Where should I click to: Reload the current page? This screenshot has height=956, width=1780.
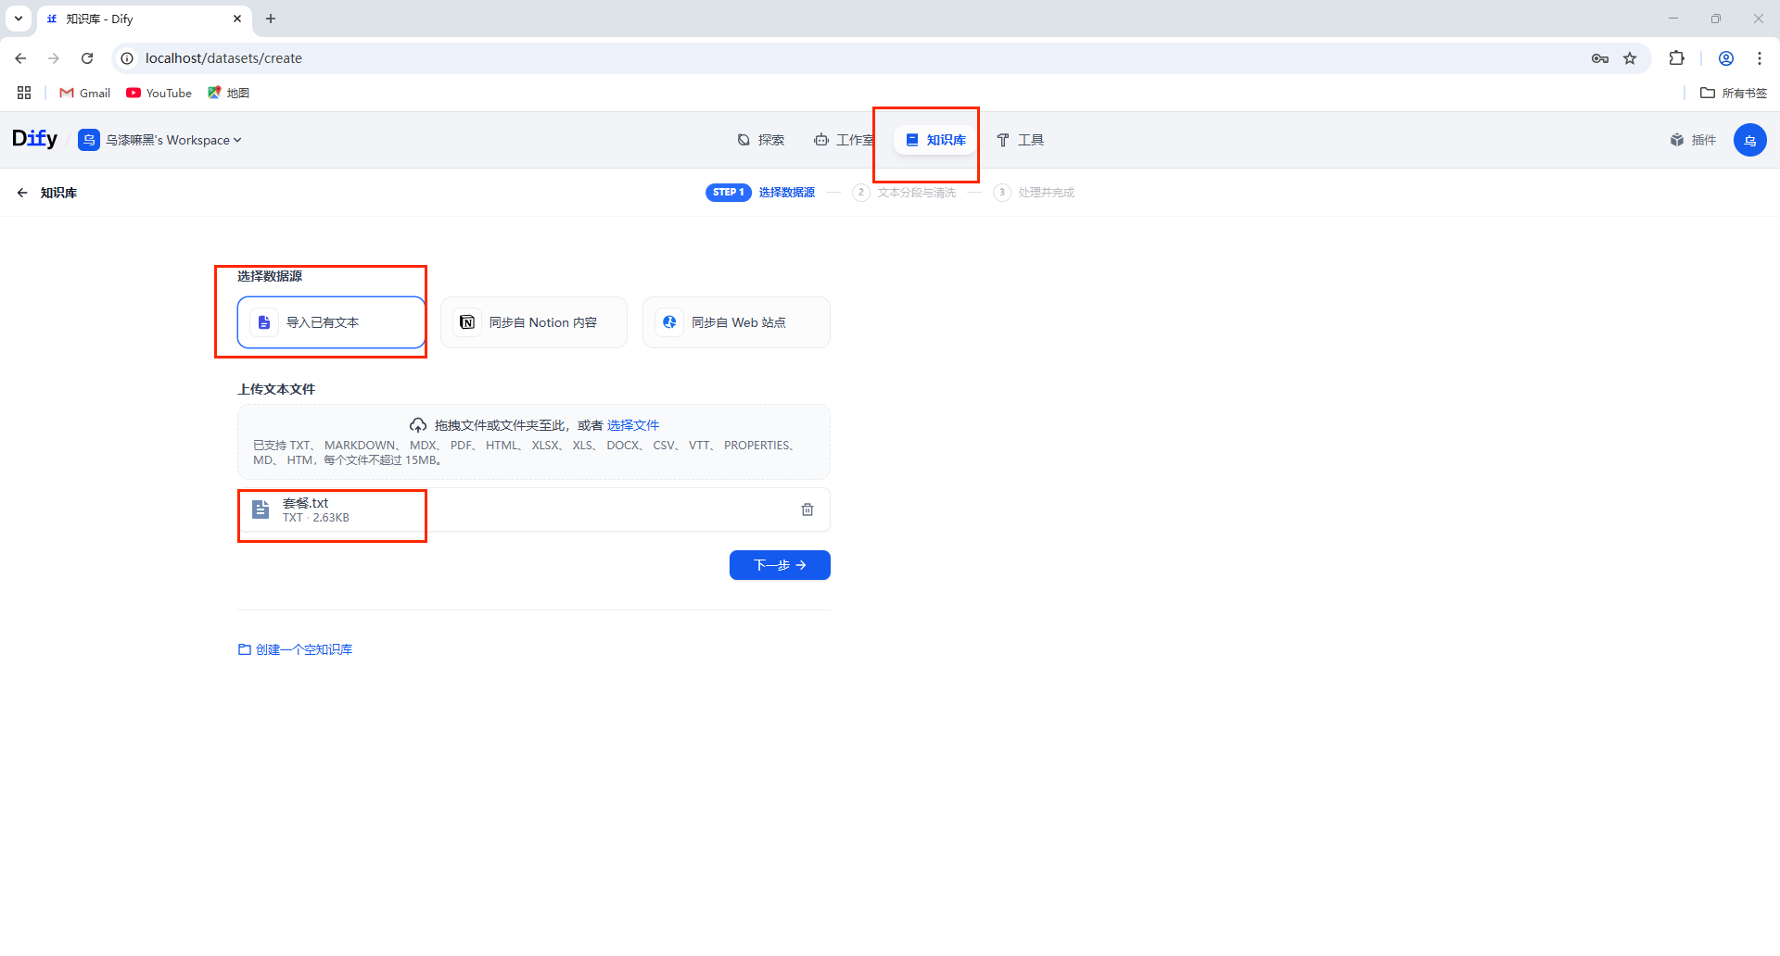87,58
